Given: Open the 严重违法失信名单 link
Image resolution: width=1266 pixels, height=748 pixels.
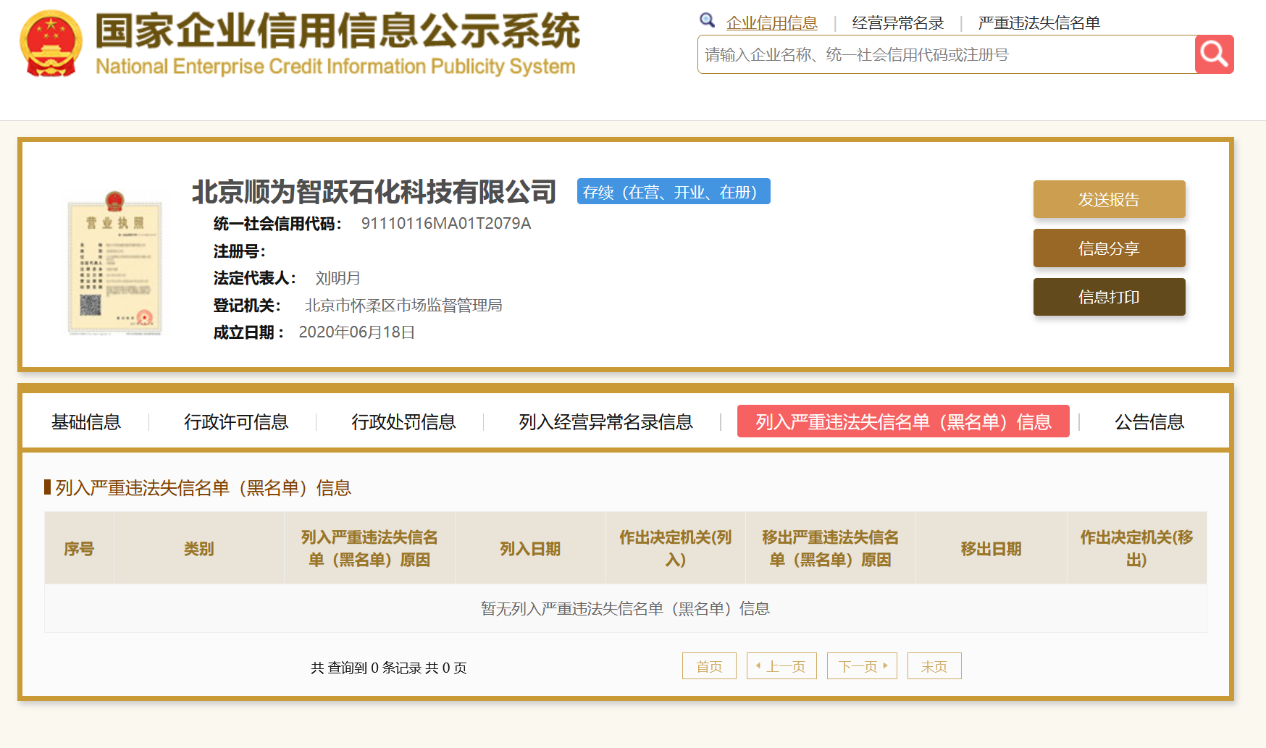Looking at the screenshot, I should coord(1039,23).
